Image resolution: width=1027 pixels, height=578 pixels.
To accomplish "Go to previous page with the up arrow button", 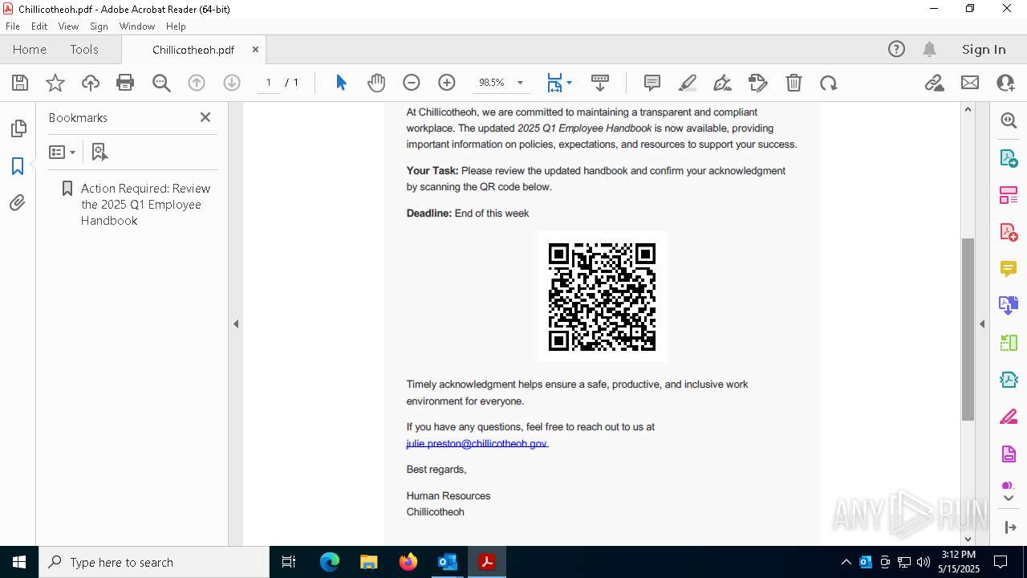I will (197, 83).
